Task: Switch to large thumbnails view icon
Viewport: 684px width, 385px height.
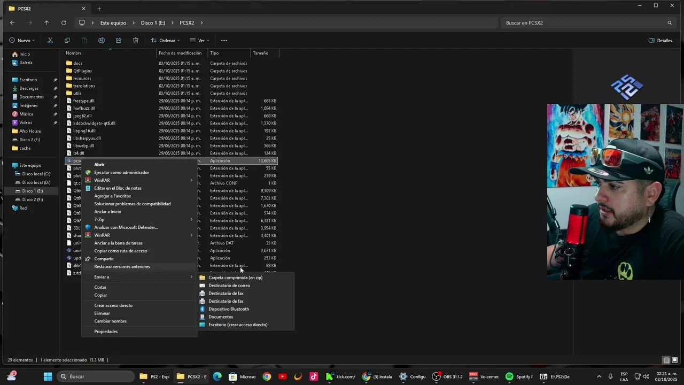Action: pos(675,360)
